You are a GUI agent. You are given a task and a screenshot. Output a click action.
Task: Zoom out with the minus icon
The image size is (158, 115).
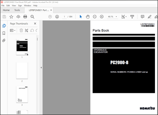[95, 17]
